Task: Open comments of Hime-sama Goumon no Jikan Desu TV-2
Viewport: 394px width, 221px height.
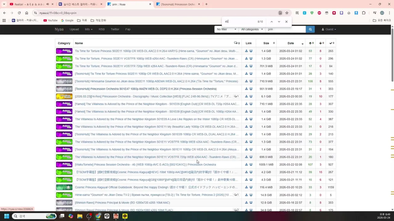Action: tap(236, 195)
